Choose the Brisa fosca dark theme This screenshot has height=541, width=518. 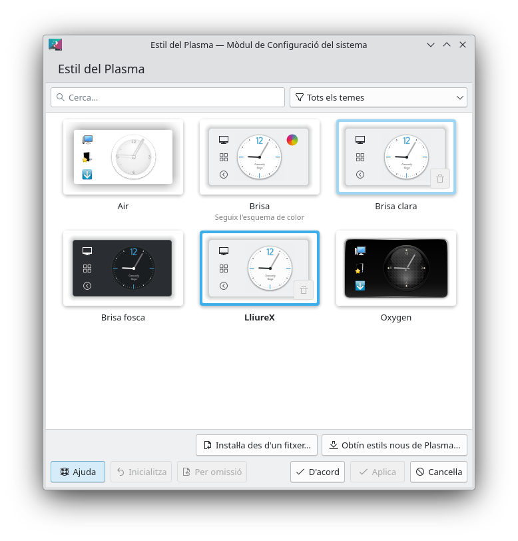[123, 268]
